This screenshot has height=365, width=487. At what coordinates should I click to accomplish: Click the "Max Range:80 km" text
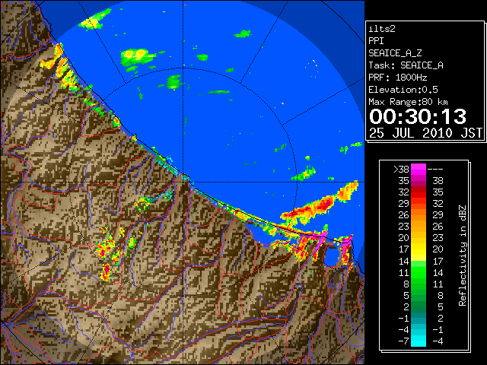pyautogui.click(x=408, y=102)
